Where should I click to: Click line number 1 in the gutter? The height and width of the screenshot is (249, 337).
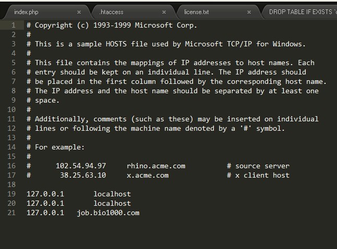pyautogui.click(x=14, y=26)
